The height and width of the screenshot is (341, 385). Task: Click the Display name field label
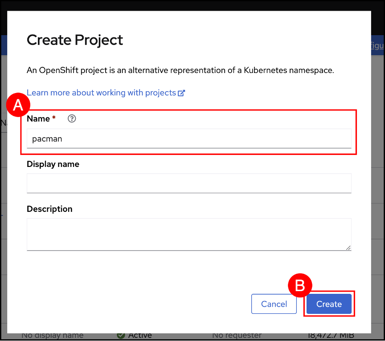[53, 164]
